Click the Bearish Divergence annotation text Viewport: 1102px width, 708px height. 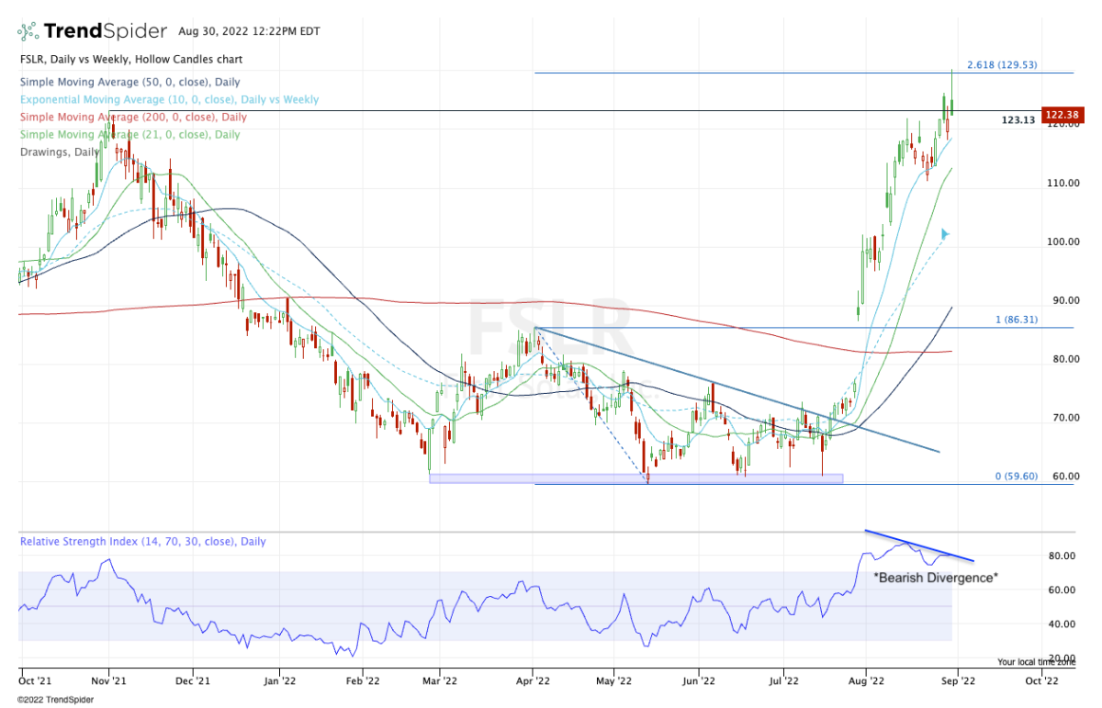935,577
